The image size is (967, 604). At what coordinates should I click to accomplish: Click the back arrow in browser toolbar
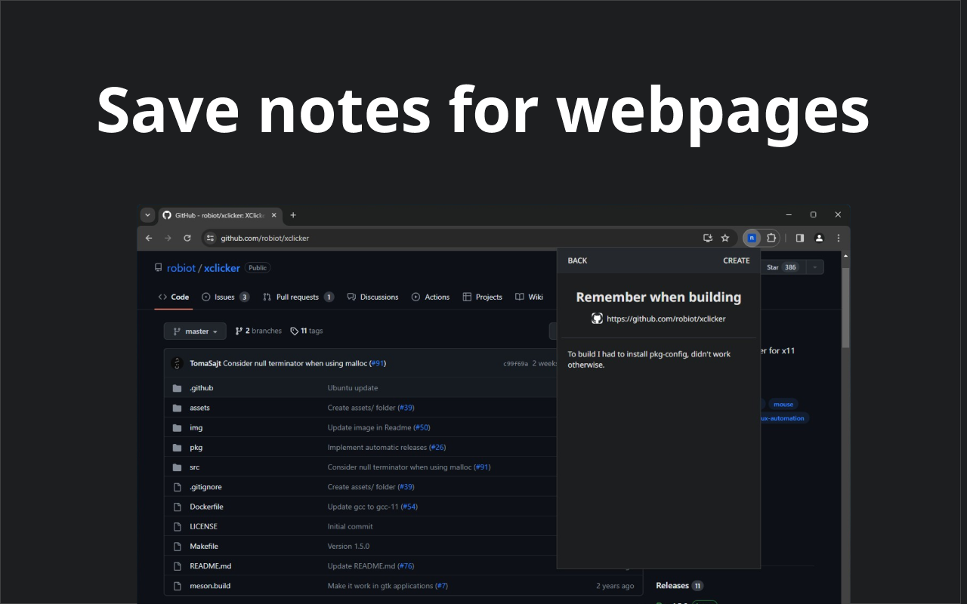pos(149,238)
